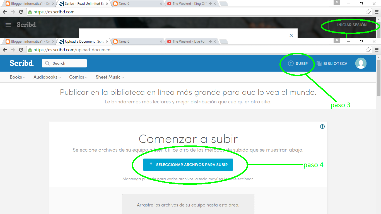Click the Scribd logo in the top window

pos(26,25)
